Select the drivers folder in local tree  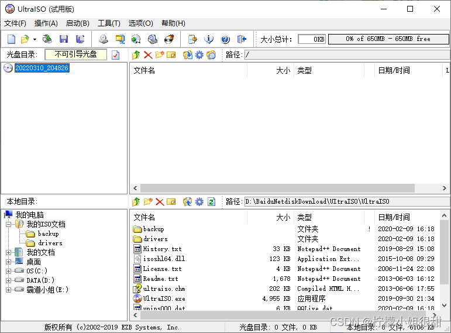(x=50, y=243)
